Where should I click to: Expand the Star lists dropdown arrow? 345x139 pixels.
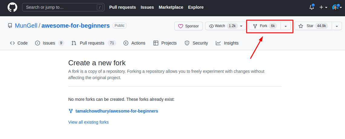[x=337, y=26]
